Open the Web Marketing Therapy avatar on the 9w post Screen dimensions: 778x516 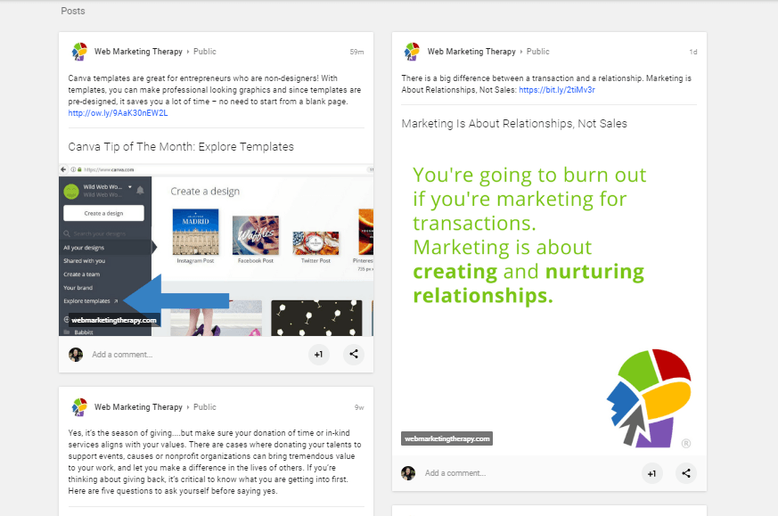tap(79, 407)
